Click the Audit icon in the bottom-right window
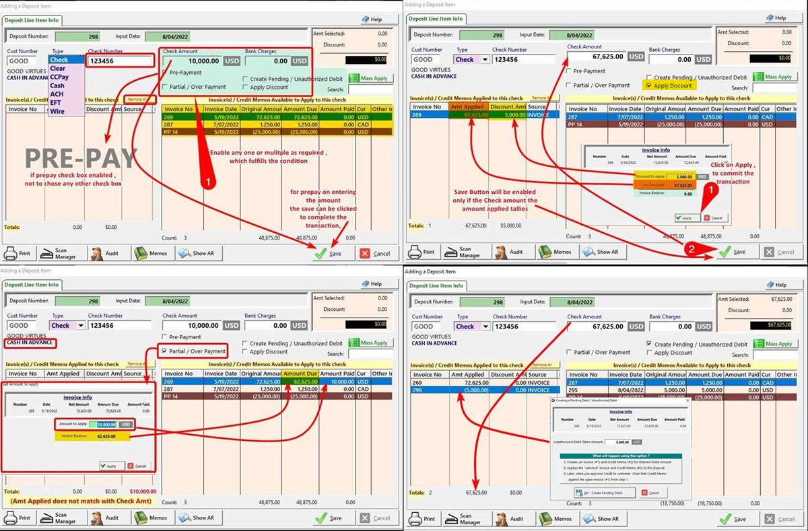808x531 pixels. pos(501,519)
